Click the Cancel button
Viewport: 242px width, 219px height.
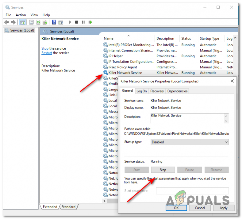click(200, 208)
